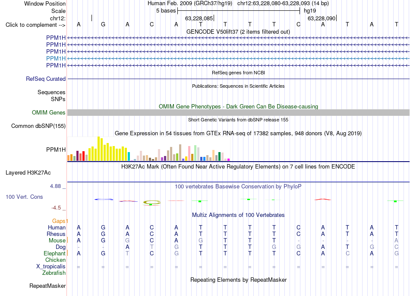Click the 63,228,090 position marker
Viewport: 410px width, 296px height.
coord(322,18)
